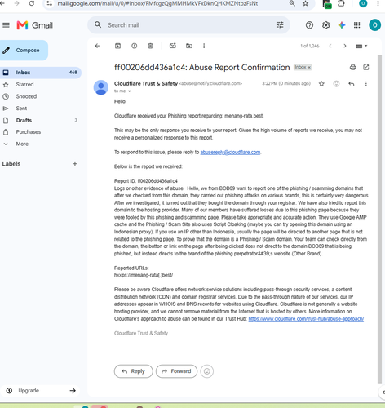Reload the page in browser
The height and width of the screenshot is (408, 385).
[32, 3]
